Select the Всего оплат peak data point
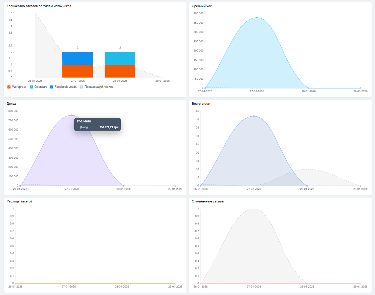Screen dimensions: 375x295 (x=254, y=116)
